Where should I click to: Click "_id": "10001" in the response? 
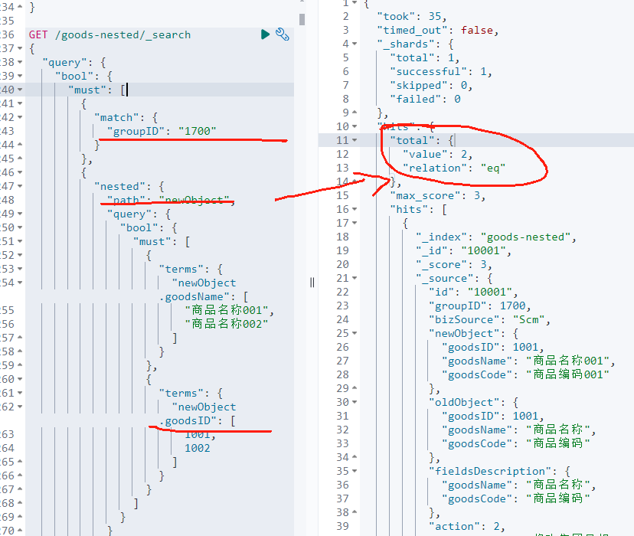463,250
